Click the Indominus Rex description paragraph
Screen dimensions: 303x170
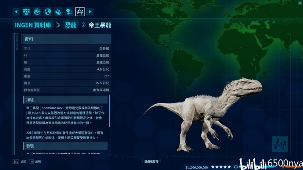coord(65,115)
